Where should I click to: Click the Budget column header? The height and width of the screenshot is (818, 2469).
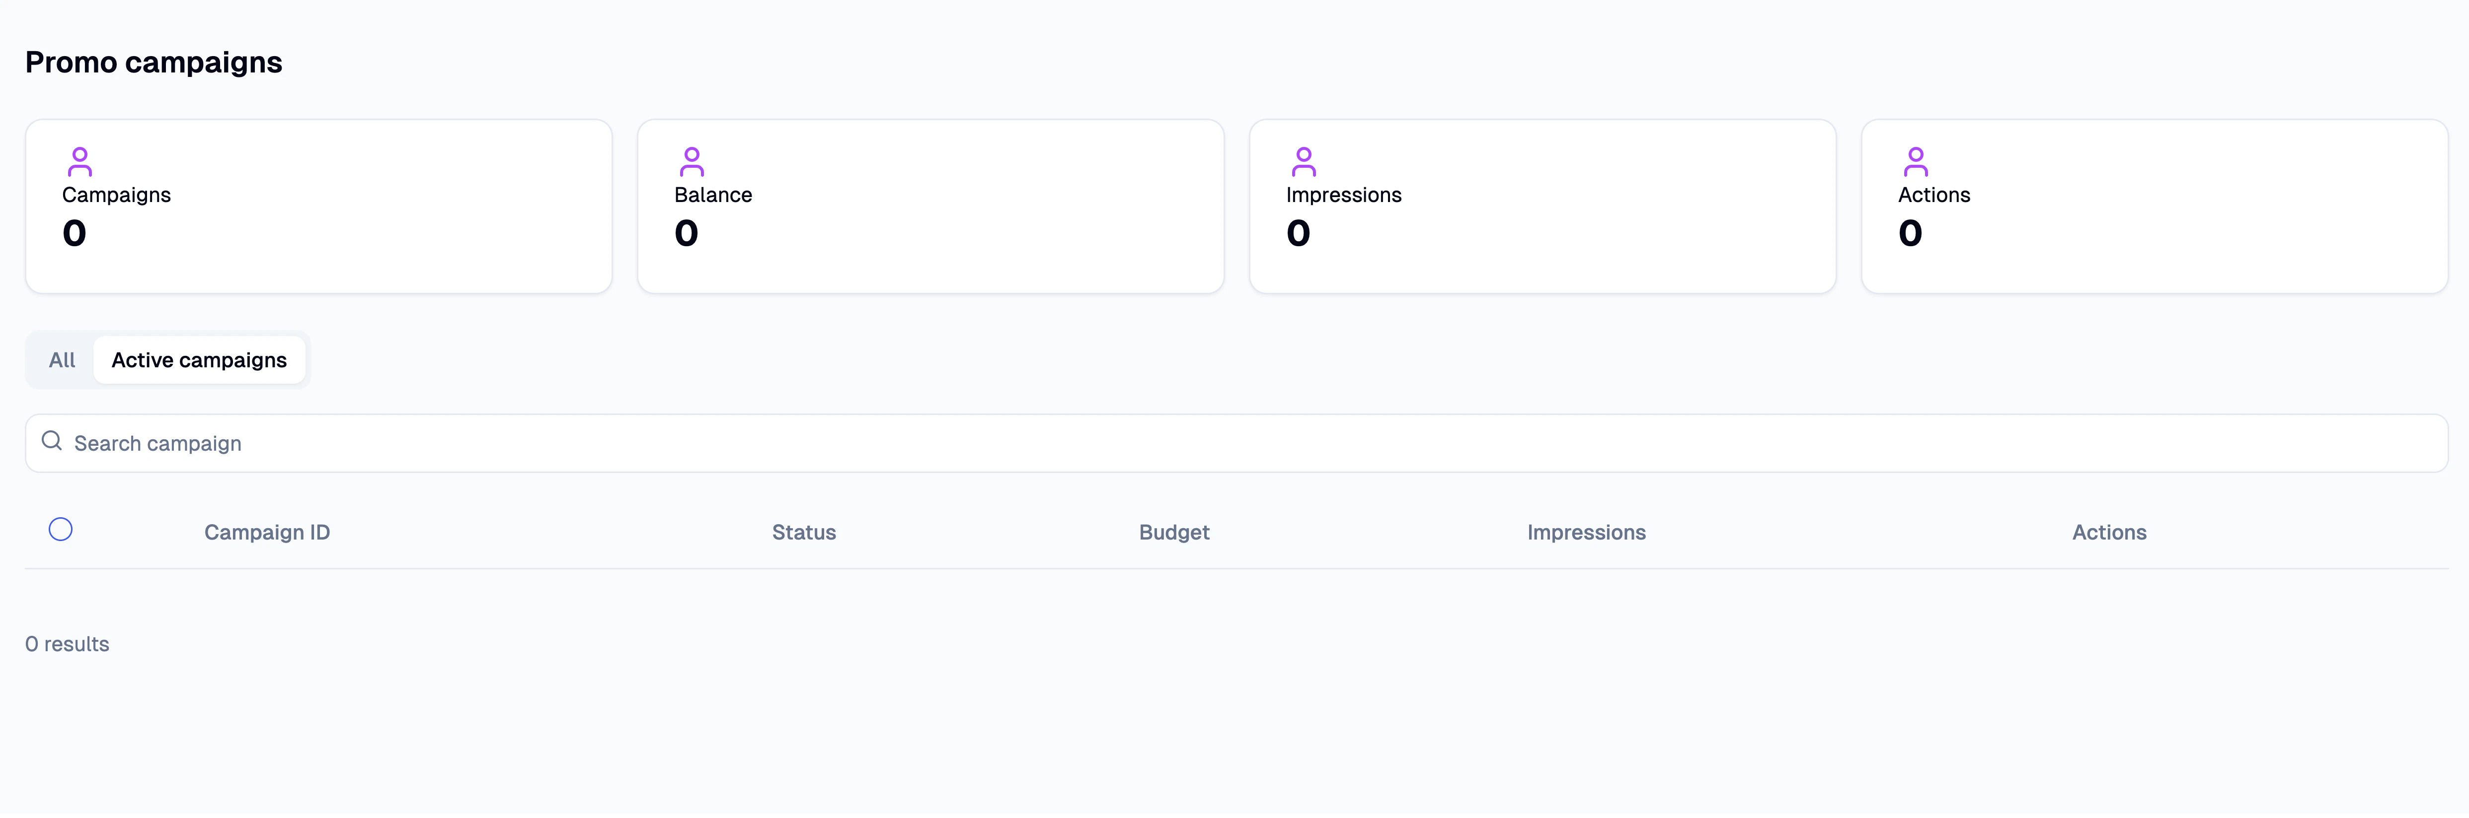click(1173, 533)
